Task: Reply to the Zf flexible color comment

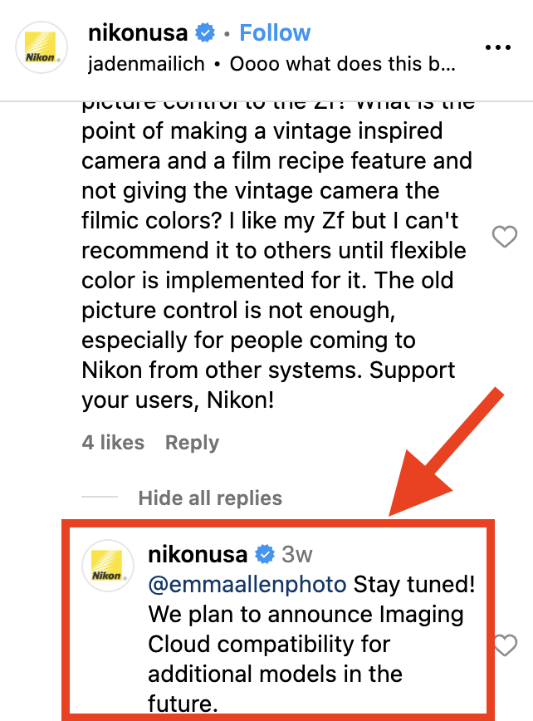Action: coord(192,443)
